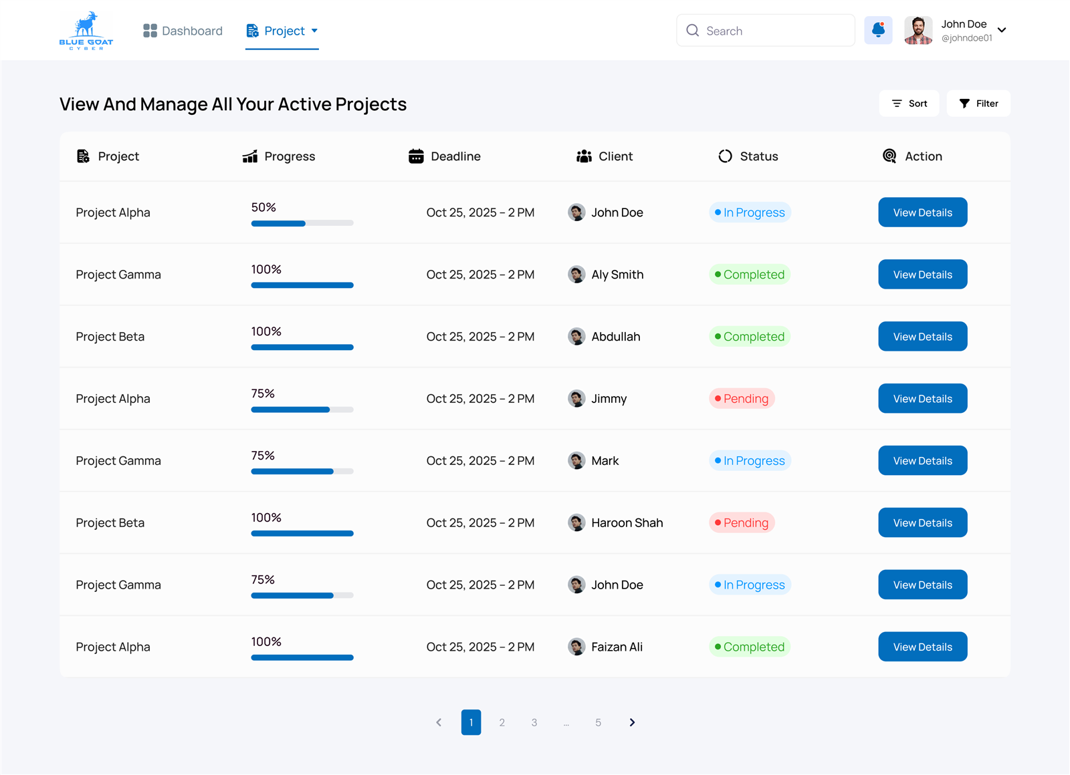Open notifications via the bell icon
Image resolution: width=1070 pixels, height=775 pixels.
878,30
